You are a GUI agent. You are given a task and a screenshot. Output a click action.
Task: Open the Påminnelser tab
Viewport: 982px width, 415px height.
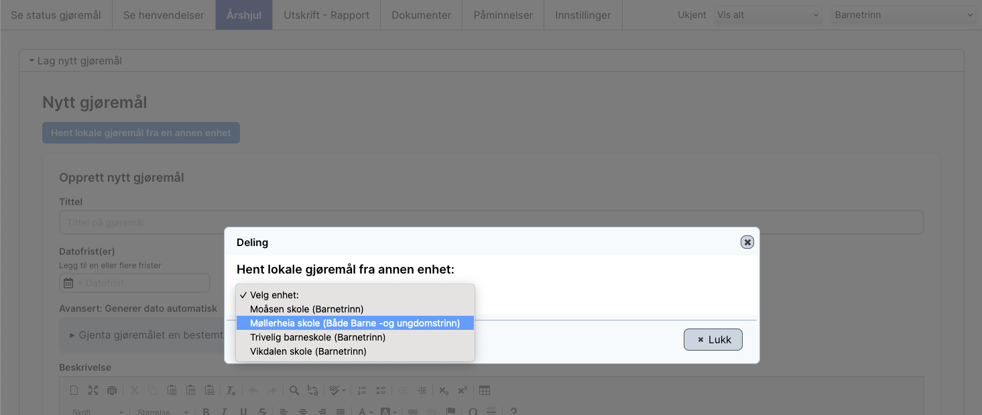pyautogui.click(x=503, y=15)
